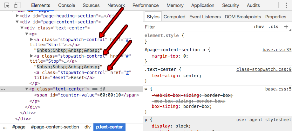Open the Console tab
Viewport: 292px width, 131px height.
coord(67,5)
